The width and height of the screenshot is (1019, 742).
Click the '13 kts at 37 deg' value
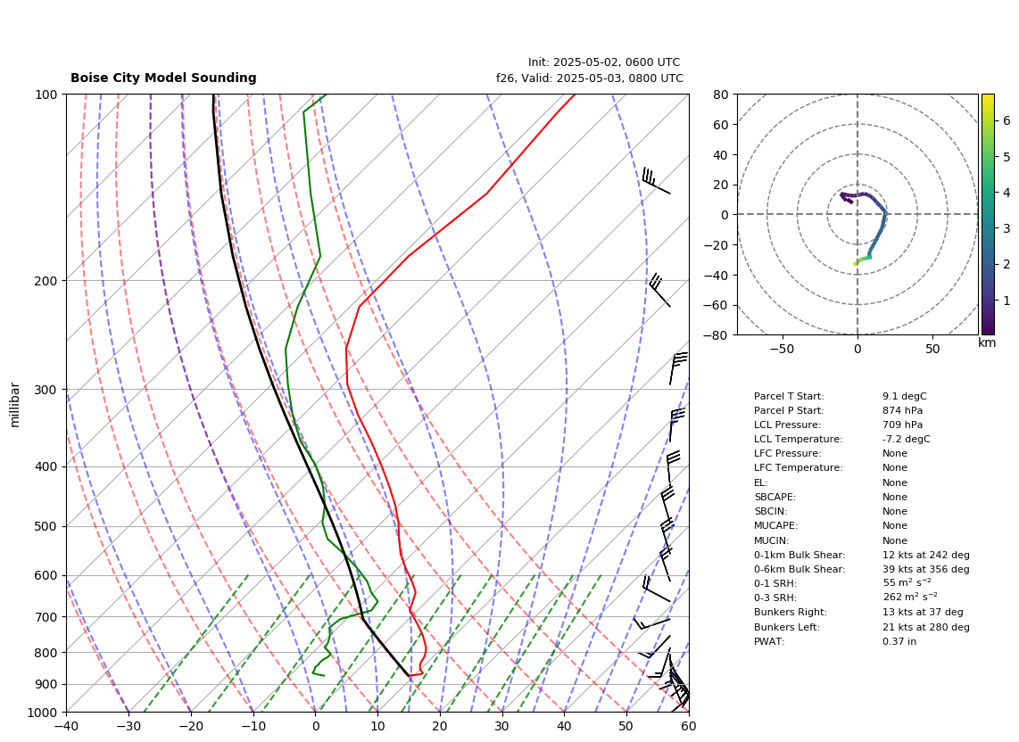923,612
